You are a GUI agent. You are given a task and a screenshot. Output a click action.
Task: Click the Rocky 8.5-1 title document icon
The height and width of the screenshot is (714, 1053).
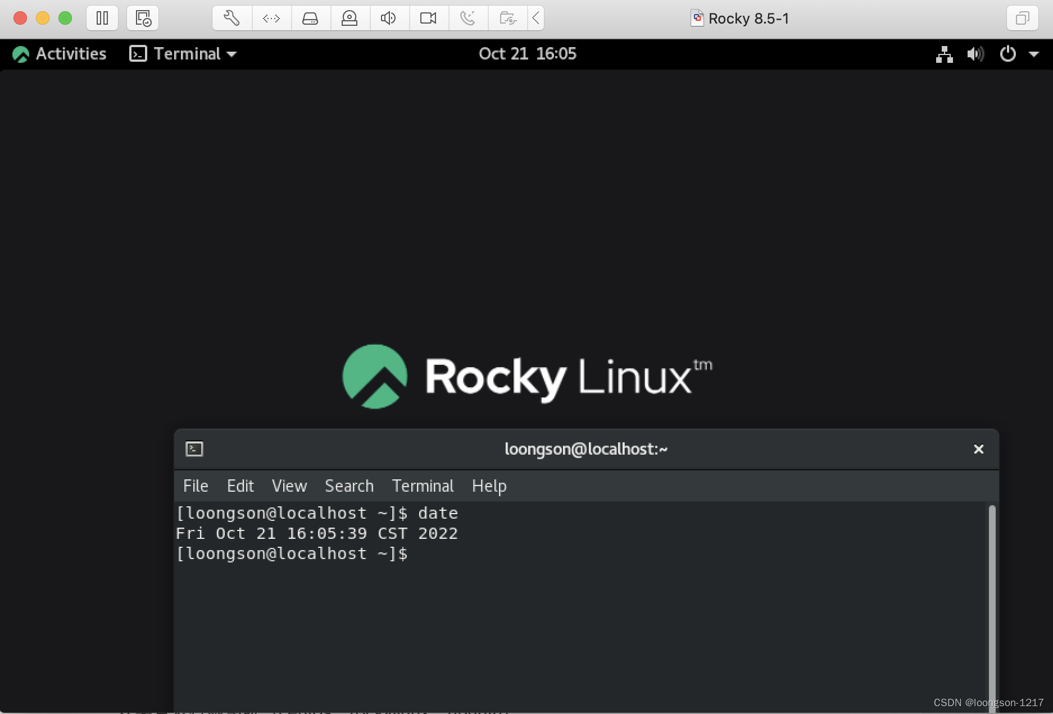point(697,18)
